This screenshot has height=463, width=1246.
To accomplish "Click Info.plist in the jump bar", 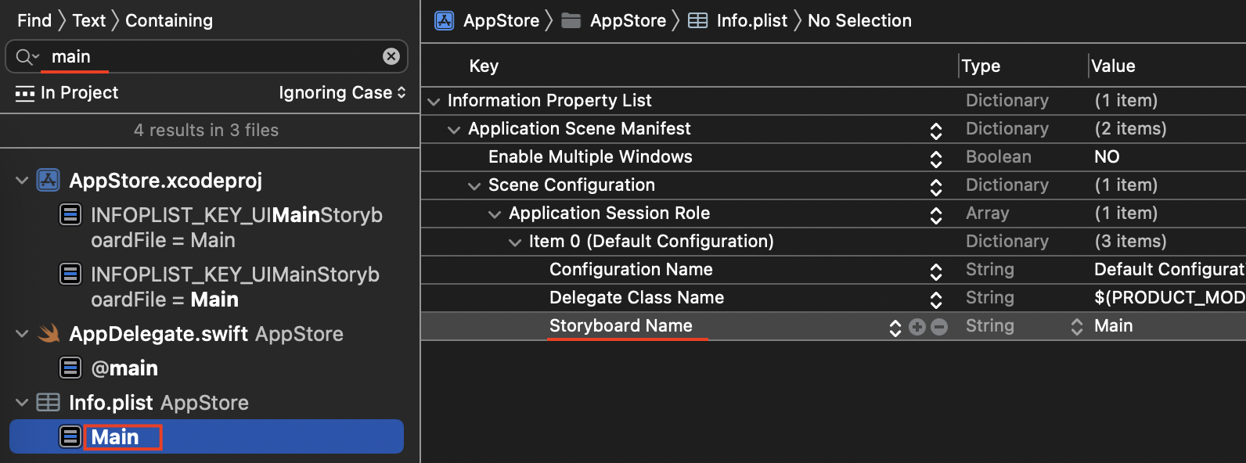I will coord(752,20).
